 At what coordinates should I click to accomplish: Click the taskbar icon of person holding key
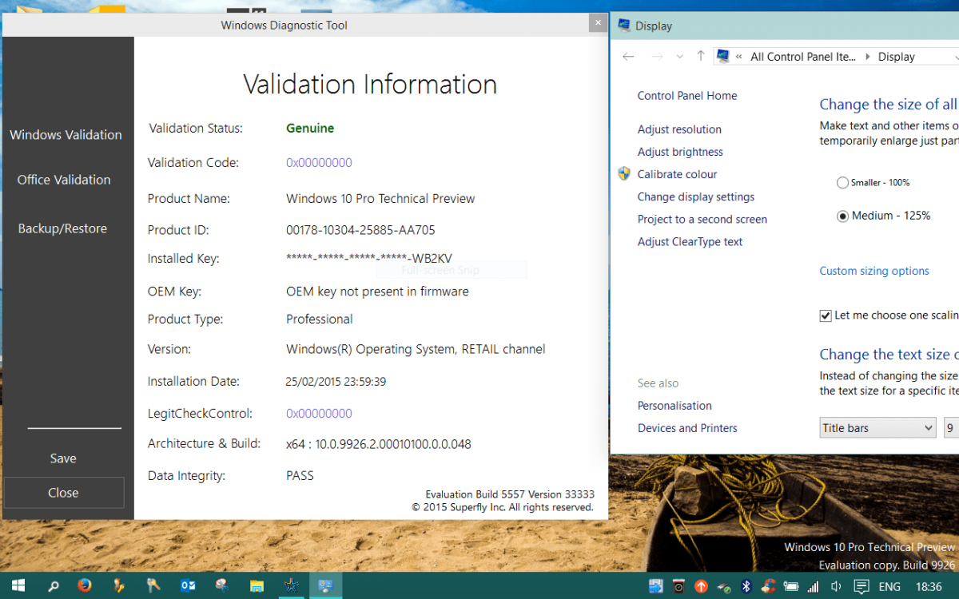point(119,585)
